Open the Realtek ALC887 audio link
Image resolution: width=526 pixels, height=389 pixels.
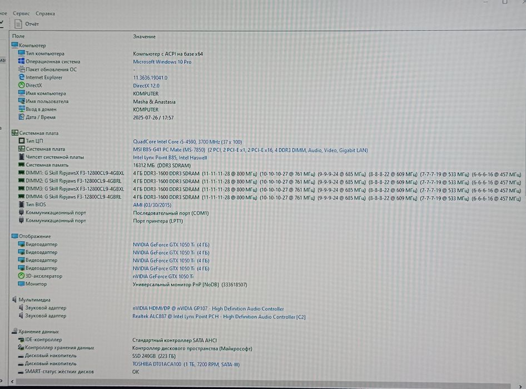point(219,317)
